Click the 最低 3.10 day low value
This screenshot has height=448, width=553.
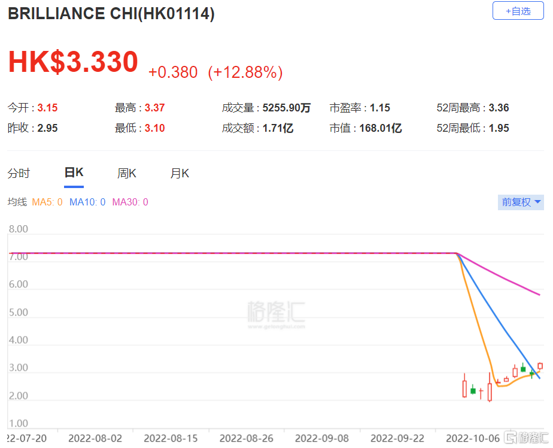(139, 128)
